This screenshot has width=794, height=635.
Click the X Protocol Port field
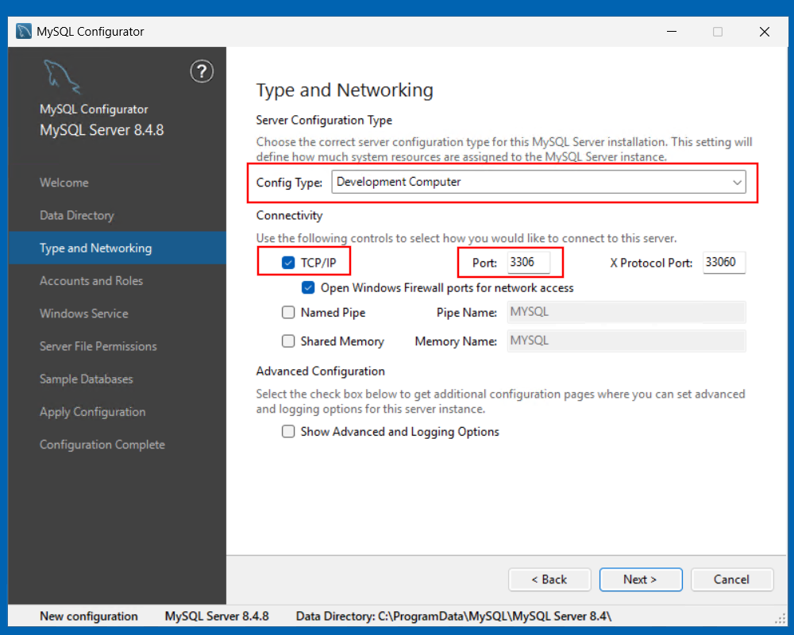[724, 262]
